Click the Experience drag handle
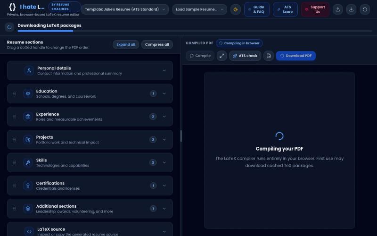 click(15, 117)
